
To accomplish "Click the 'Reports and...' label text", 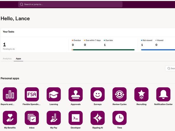I will pyautogui.click(x=7, y=104).
